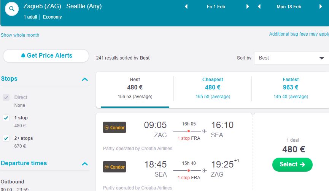Viewport: 329px width, 191px height.
Task: Click the Zagreb to Seattle route text
Action: (x=62, y=6)
